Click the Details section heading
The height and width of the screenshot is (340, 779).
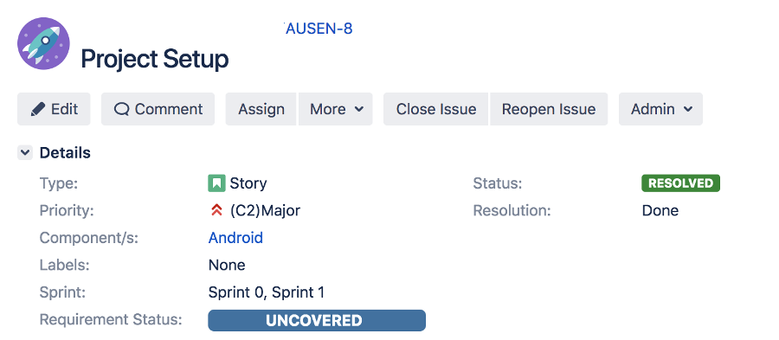[65, 153]
